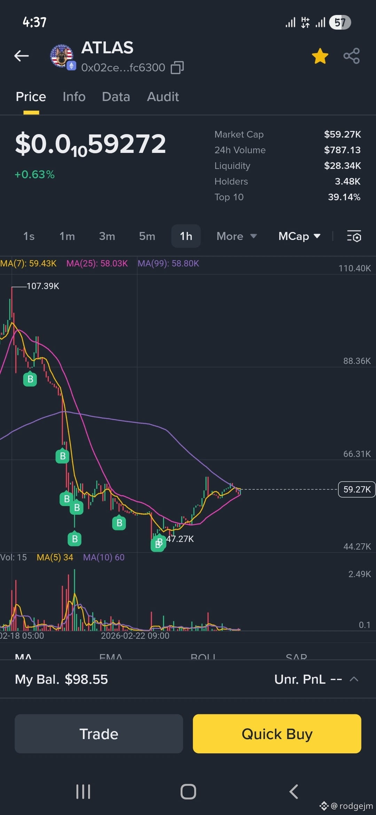The image size is (376, 815).
Task: Tap the MA(10) 60 volume label
Action: click(104, 557)
